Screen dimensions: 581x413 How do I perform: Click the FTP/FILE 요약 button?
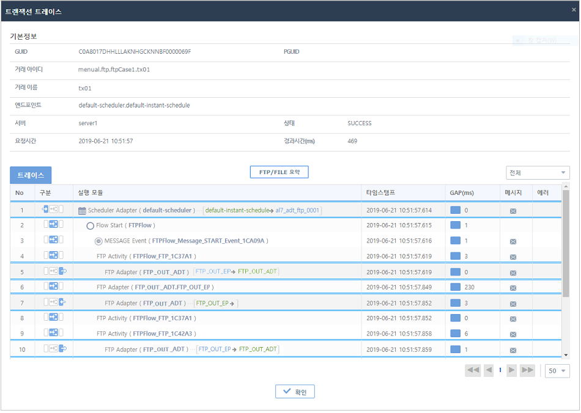point(279,172)
